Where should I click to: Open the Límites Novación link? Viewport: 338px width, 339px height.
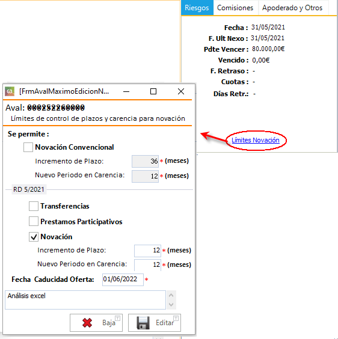256,140
